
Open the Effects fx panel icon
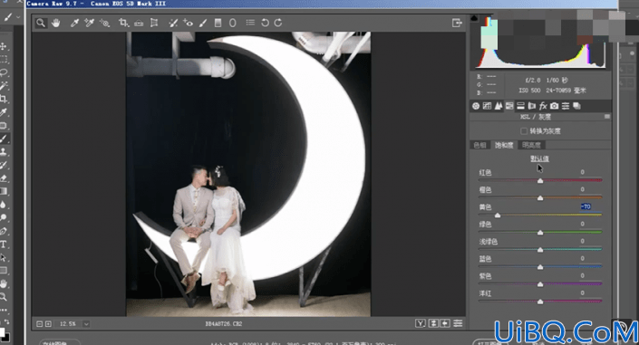(543, 106)
